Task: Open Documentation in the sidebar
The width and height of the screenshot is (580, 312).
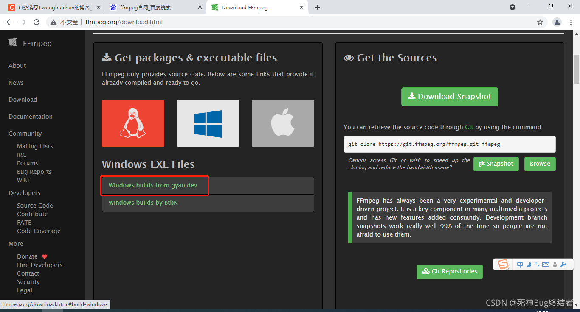Action: tap(31, 117)
